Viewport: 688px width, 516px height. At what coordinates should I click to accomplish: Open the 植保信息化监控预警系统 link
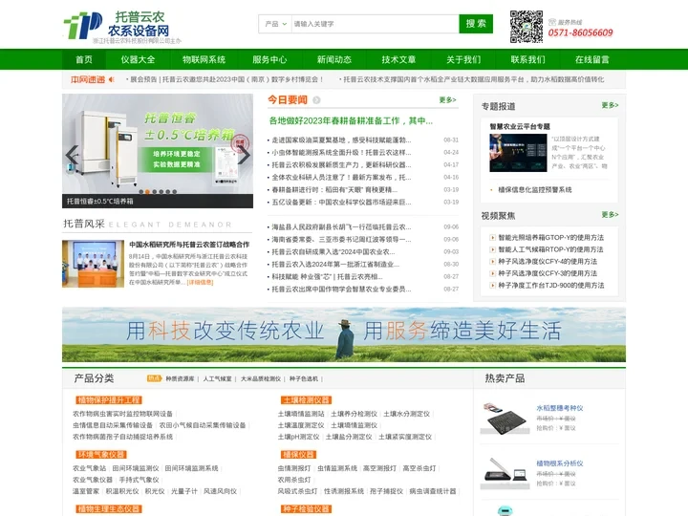535,189
